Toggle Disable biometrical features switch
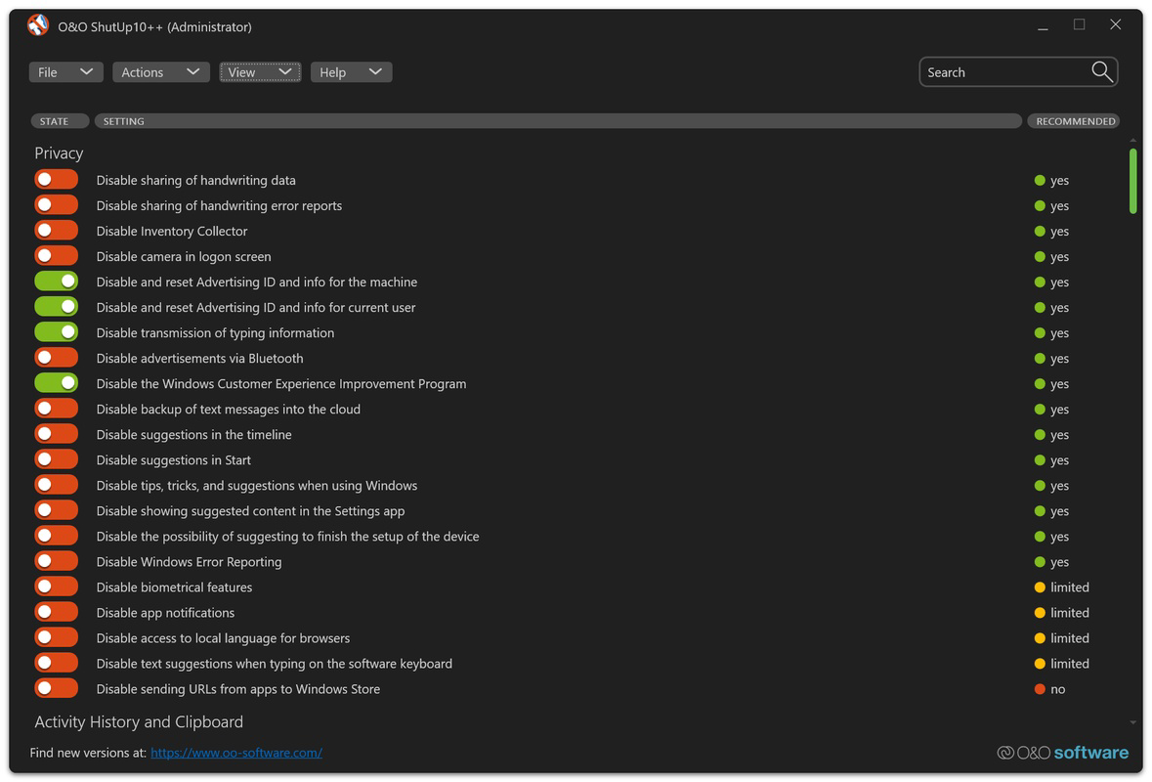The width and height of the screenshot is (1152, 782). tap(56, 586)
